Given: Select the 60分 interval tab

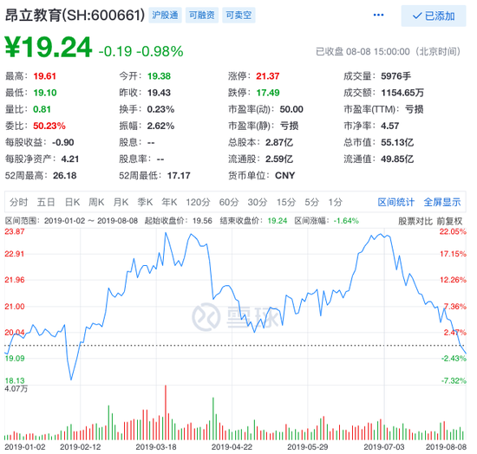Looking at the screenshot, I should [x=229, y=202].
